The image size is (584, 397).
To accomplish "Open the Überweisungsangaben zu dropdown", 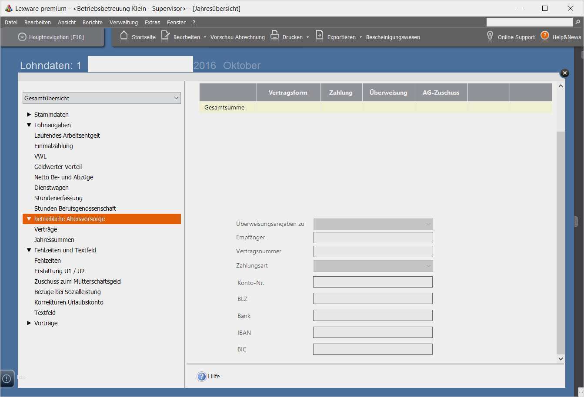I will coord(373,224).
